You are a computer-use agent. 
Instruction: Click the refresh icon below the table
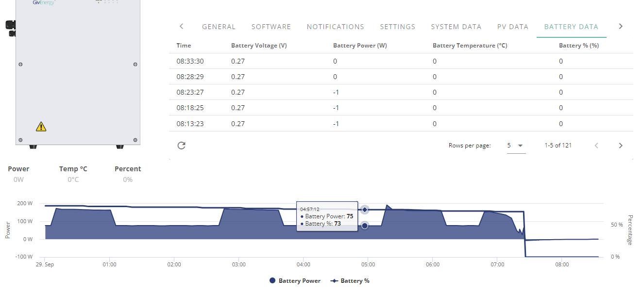click(182, 146)
